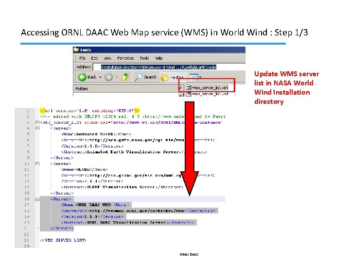The image size is (350, 262).
Task: Click ORNL DAAC Visualization Server abstract line
Action: 127,222
